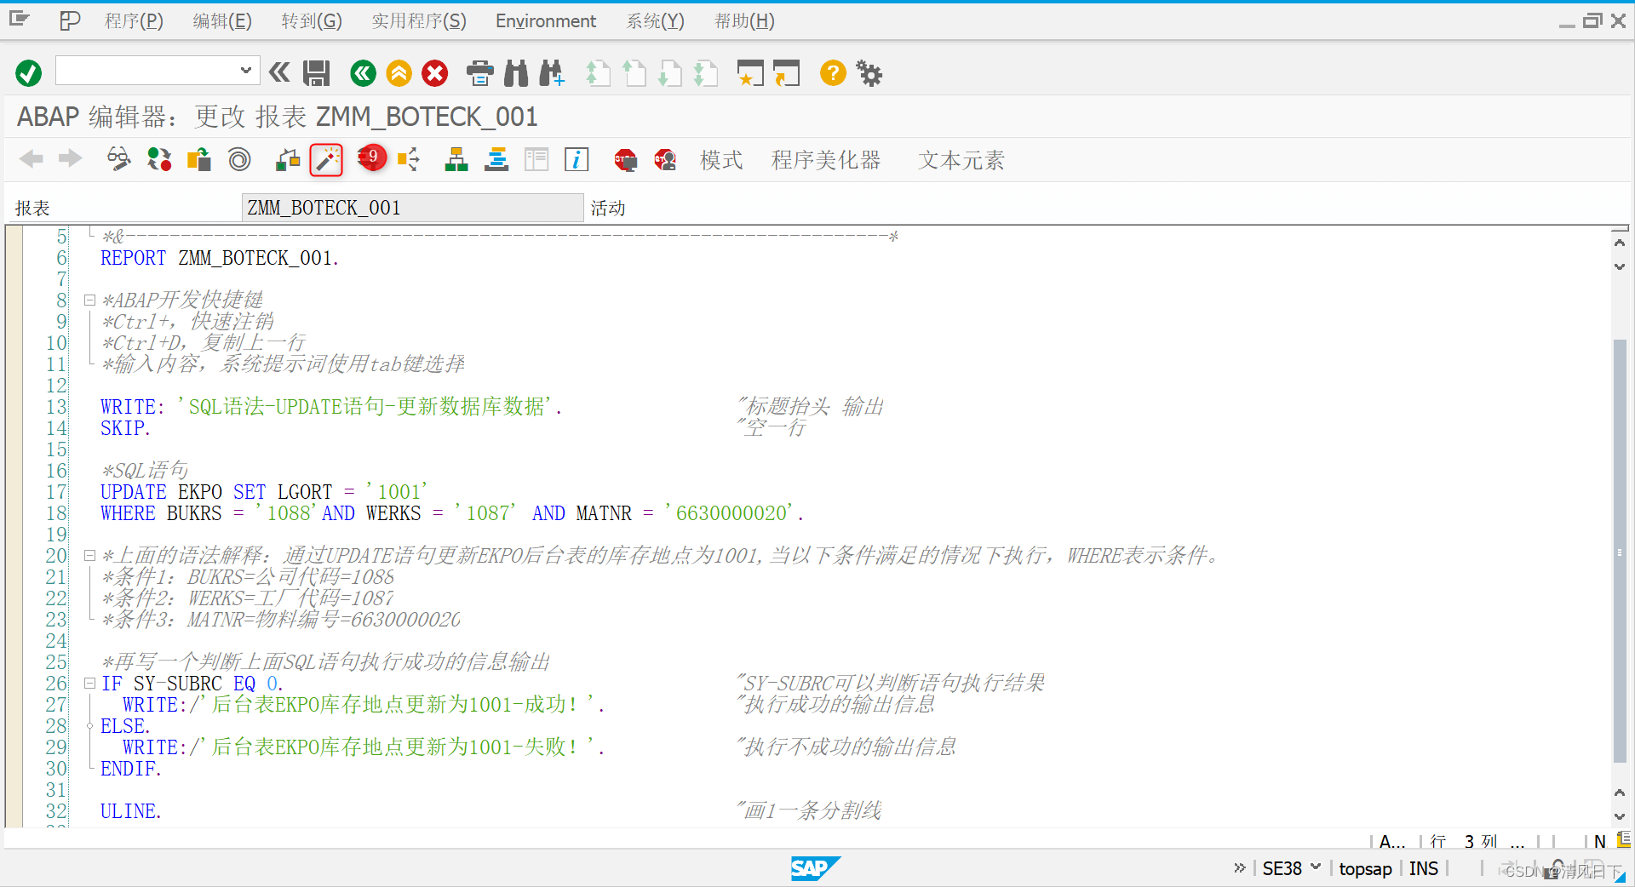Open 文本元素 text elements
Screen dimensions: 1635x887
960,160
